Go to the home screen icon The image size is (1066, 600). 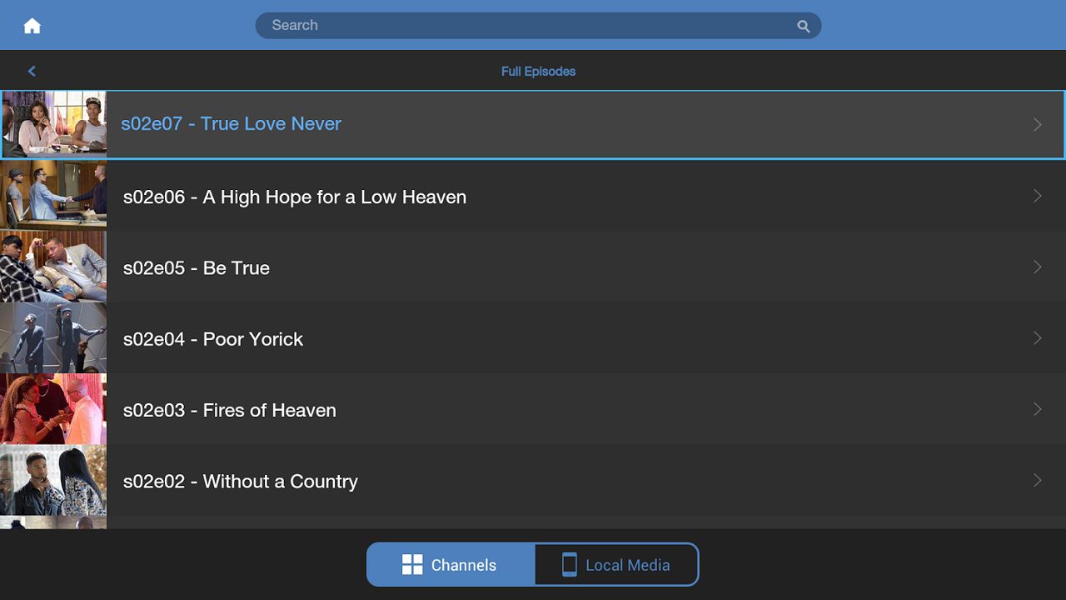(x=32, y=26)
